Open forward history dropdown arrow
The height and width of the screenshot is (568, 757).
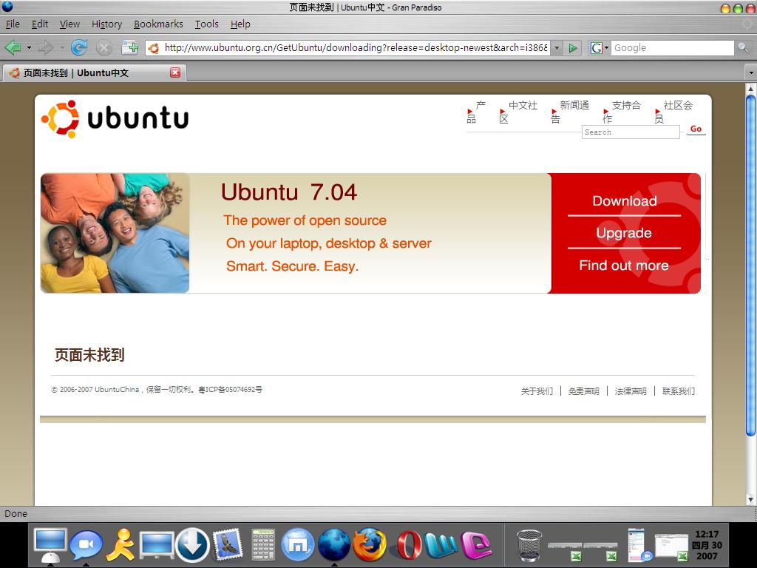(x=62, y=48)
